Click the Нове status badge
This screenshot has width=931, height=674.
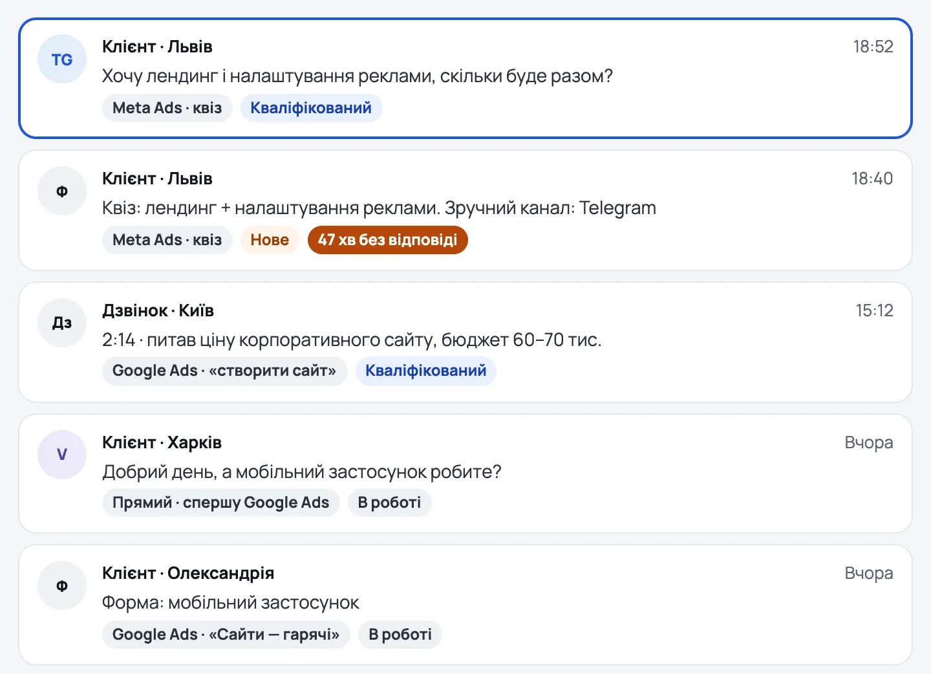[x=270, y=240]
